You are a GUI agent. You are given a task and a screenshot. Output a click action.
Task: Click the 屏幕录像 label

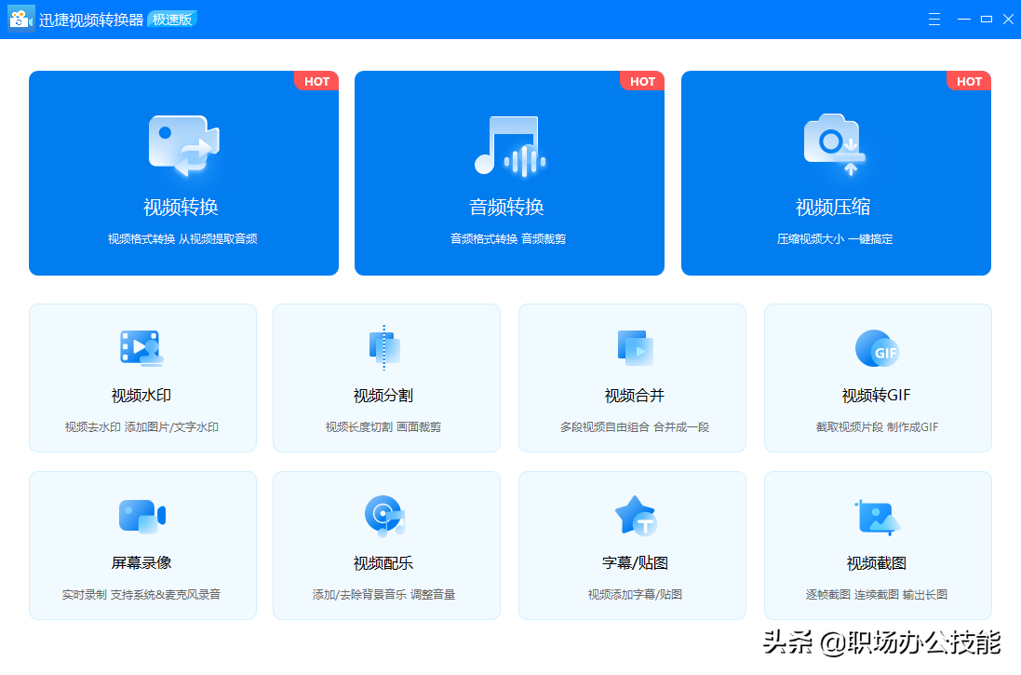141,563
